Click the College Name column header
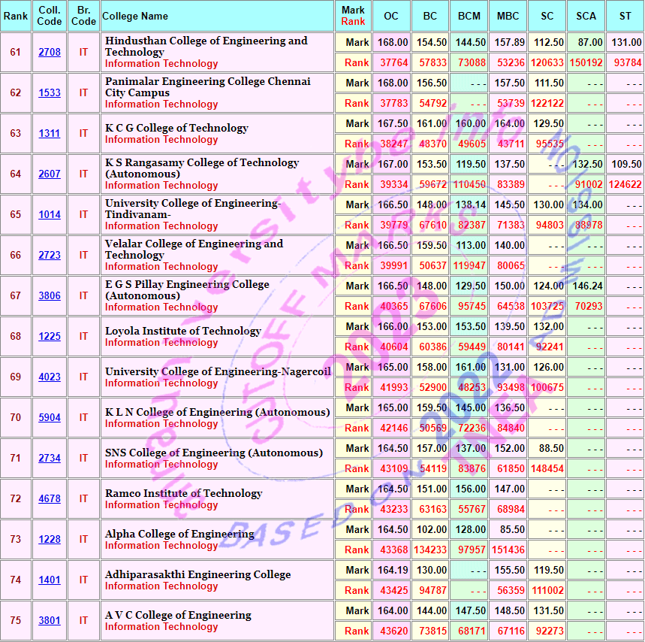The image size is (645, 642). (x=135, y=17)
